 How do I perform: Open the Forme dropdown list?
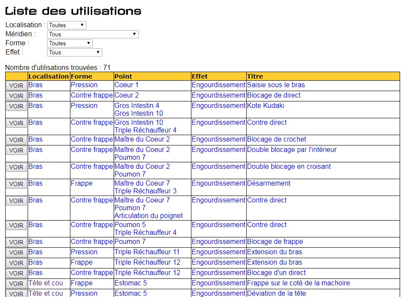coord(70,44)
